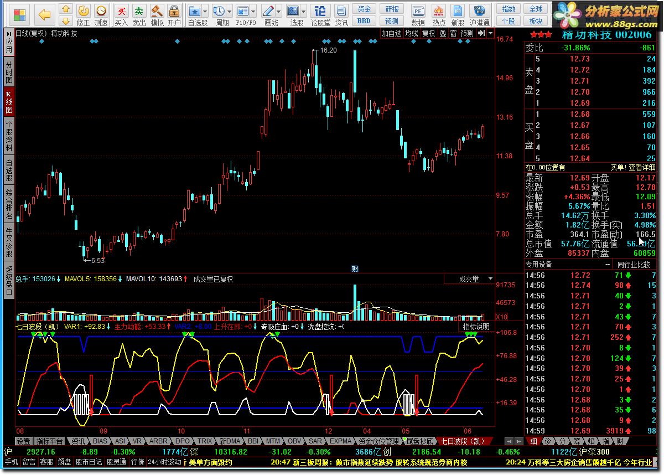Click the small down arrow toolbar icon
This screenshot has width=664, height=475.
[66, 21]
